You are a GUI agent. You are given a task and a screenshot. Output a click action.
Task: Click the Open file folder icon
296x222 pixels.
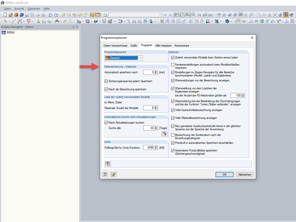pos(11,15)
